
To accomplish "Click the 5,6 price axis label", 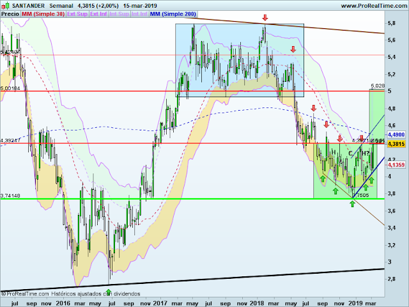I will 391,40.
